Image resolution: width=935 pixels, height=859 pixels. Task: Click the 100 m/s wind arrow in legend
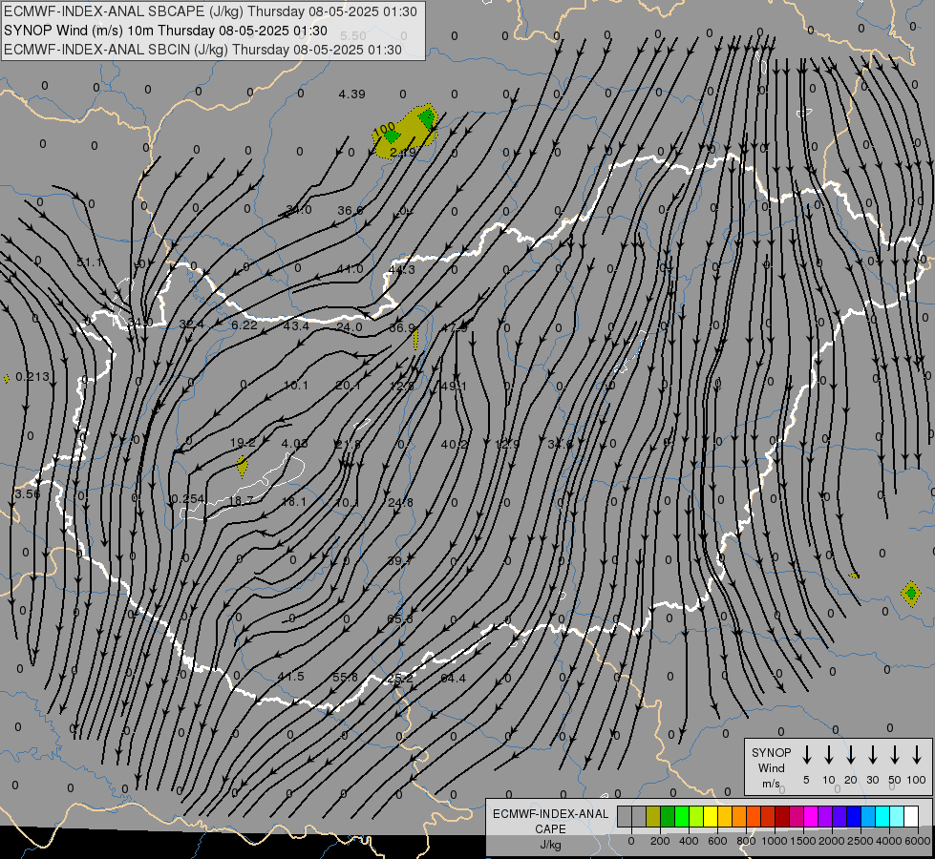tap(917, 755)
